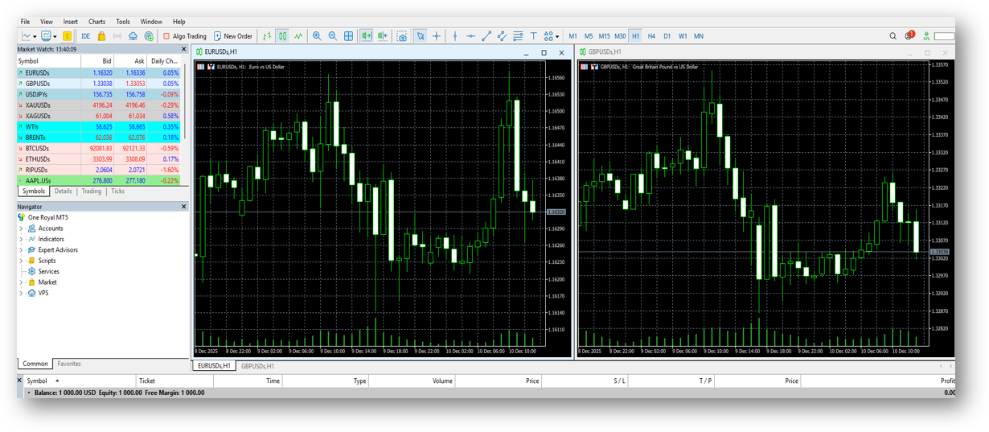Zoom in on the chart
This screenshot has height=432, width=989.
tap(317, 36)
